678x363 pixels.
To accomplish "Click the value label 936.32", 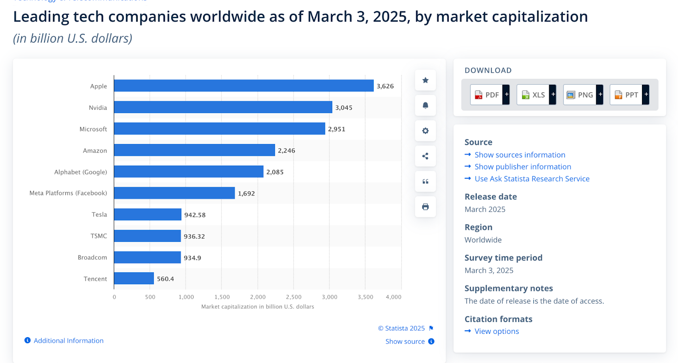I will click(195, 236).
